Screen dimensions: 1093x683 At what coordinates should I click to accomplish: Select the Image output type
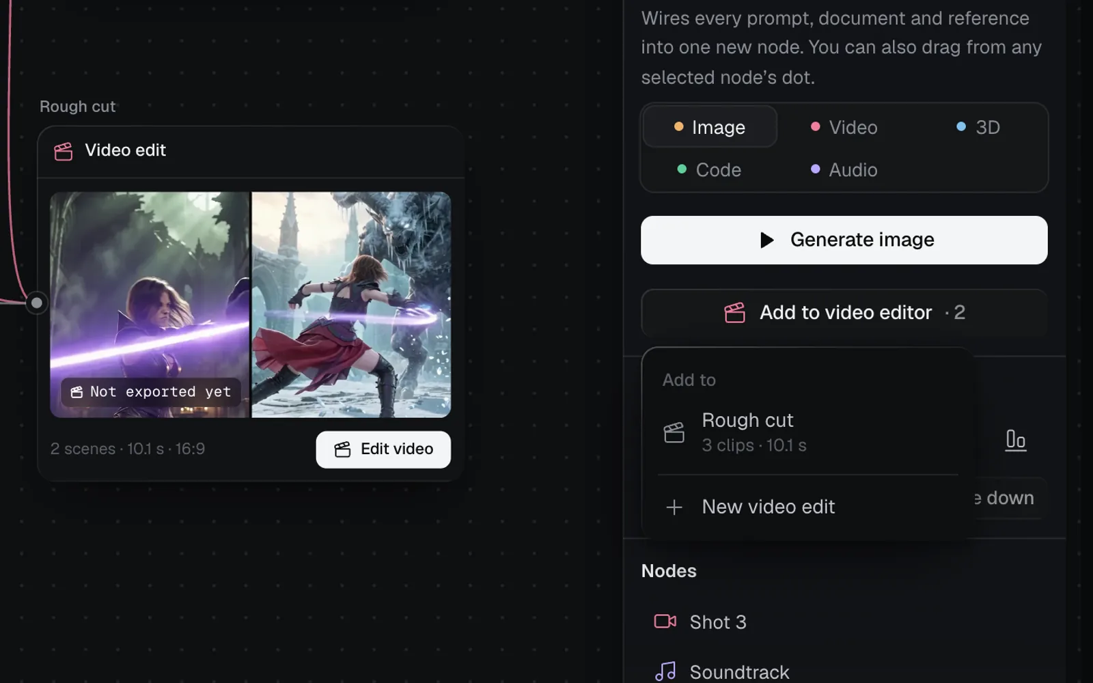coord(710,127)
